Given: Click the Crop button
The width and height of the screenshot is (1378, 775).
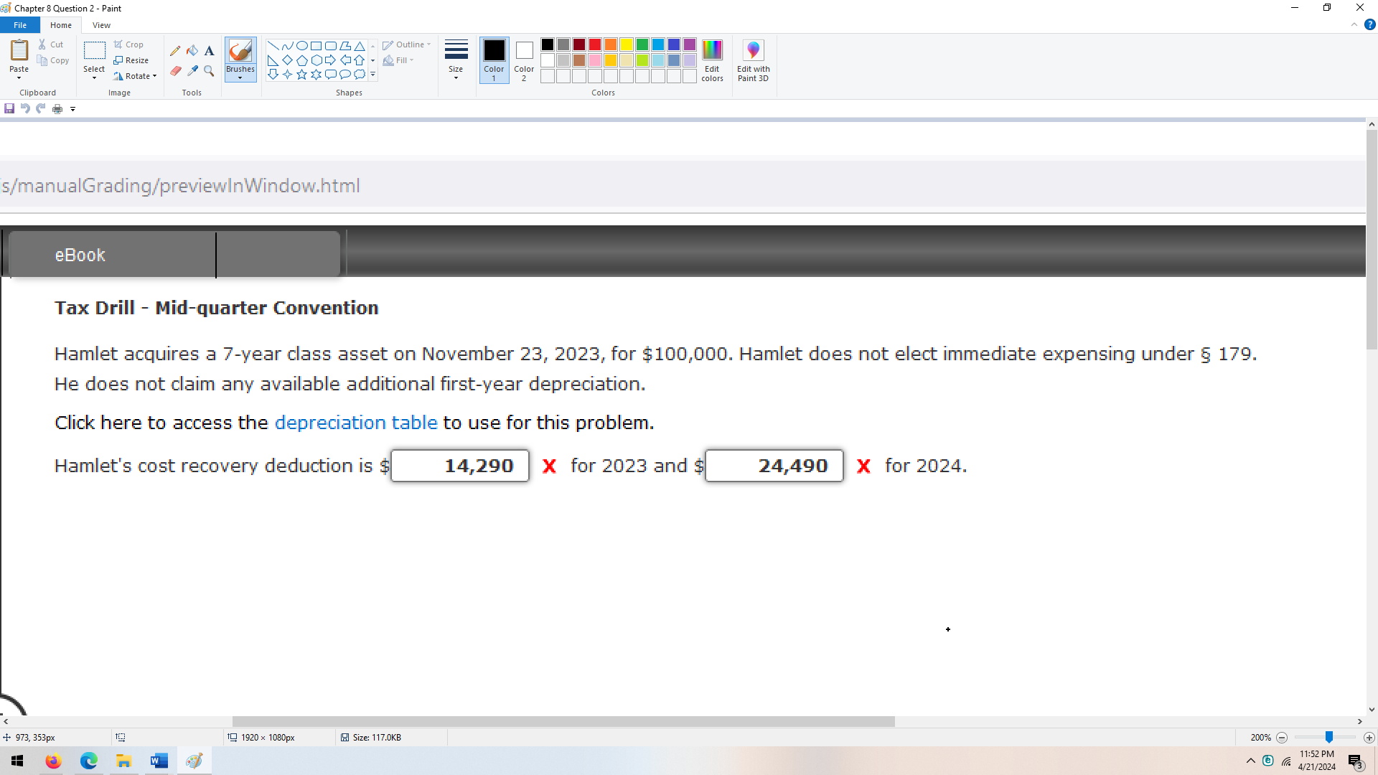Looking at the screenshot, I should coord(129,44).
